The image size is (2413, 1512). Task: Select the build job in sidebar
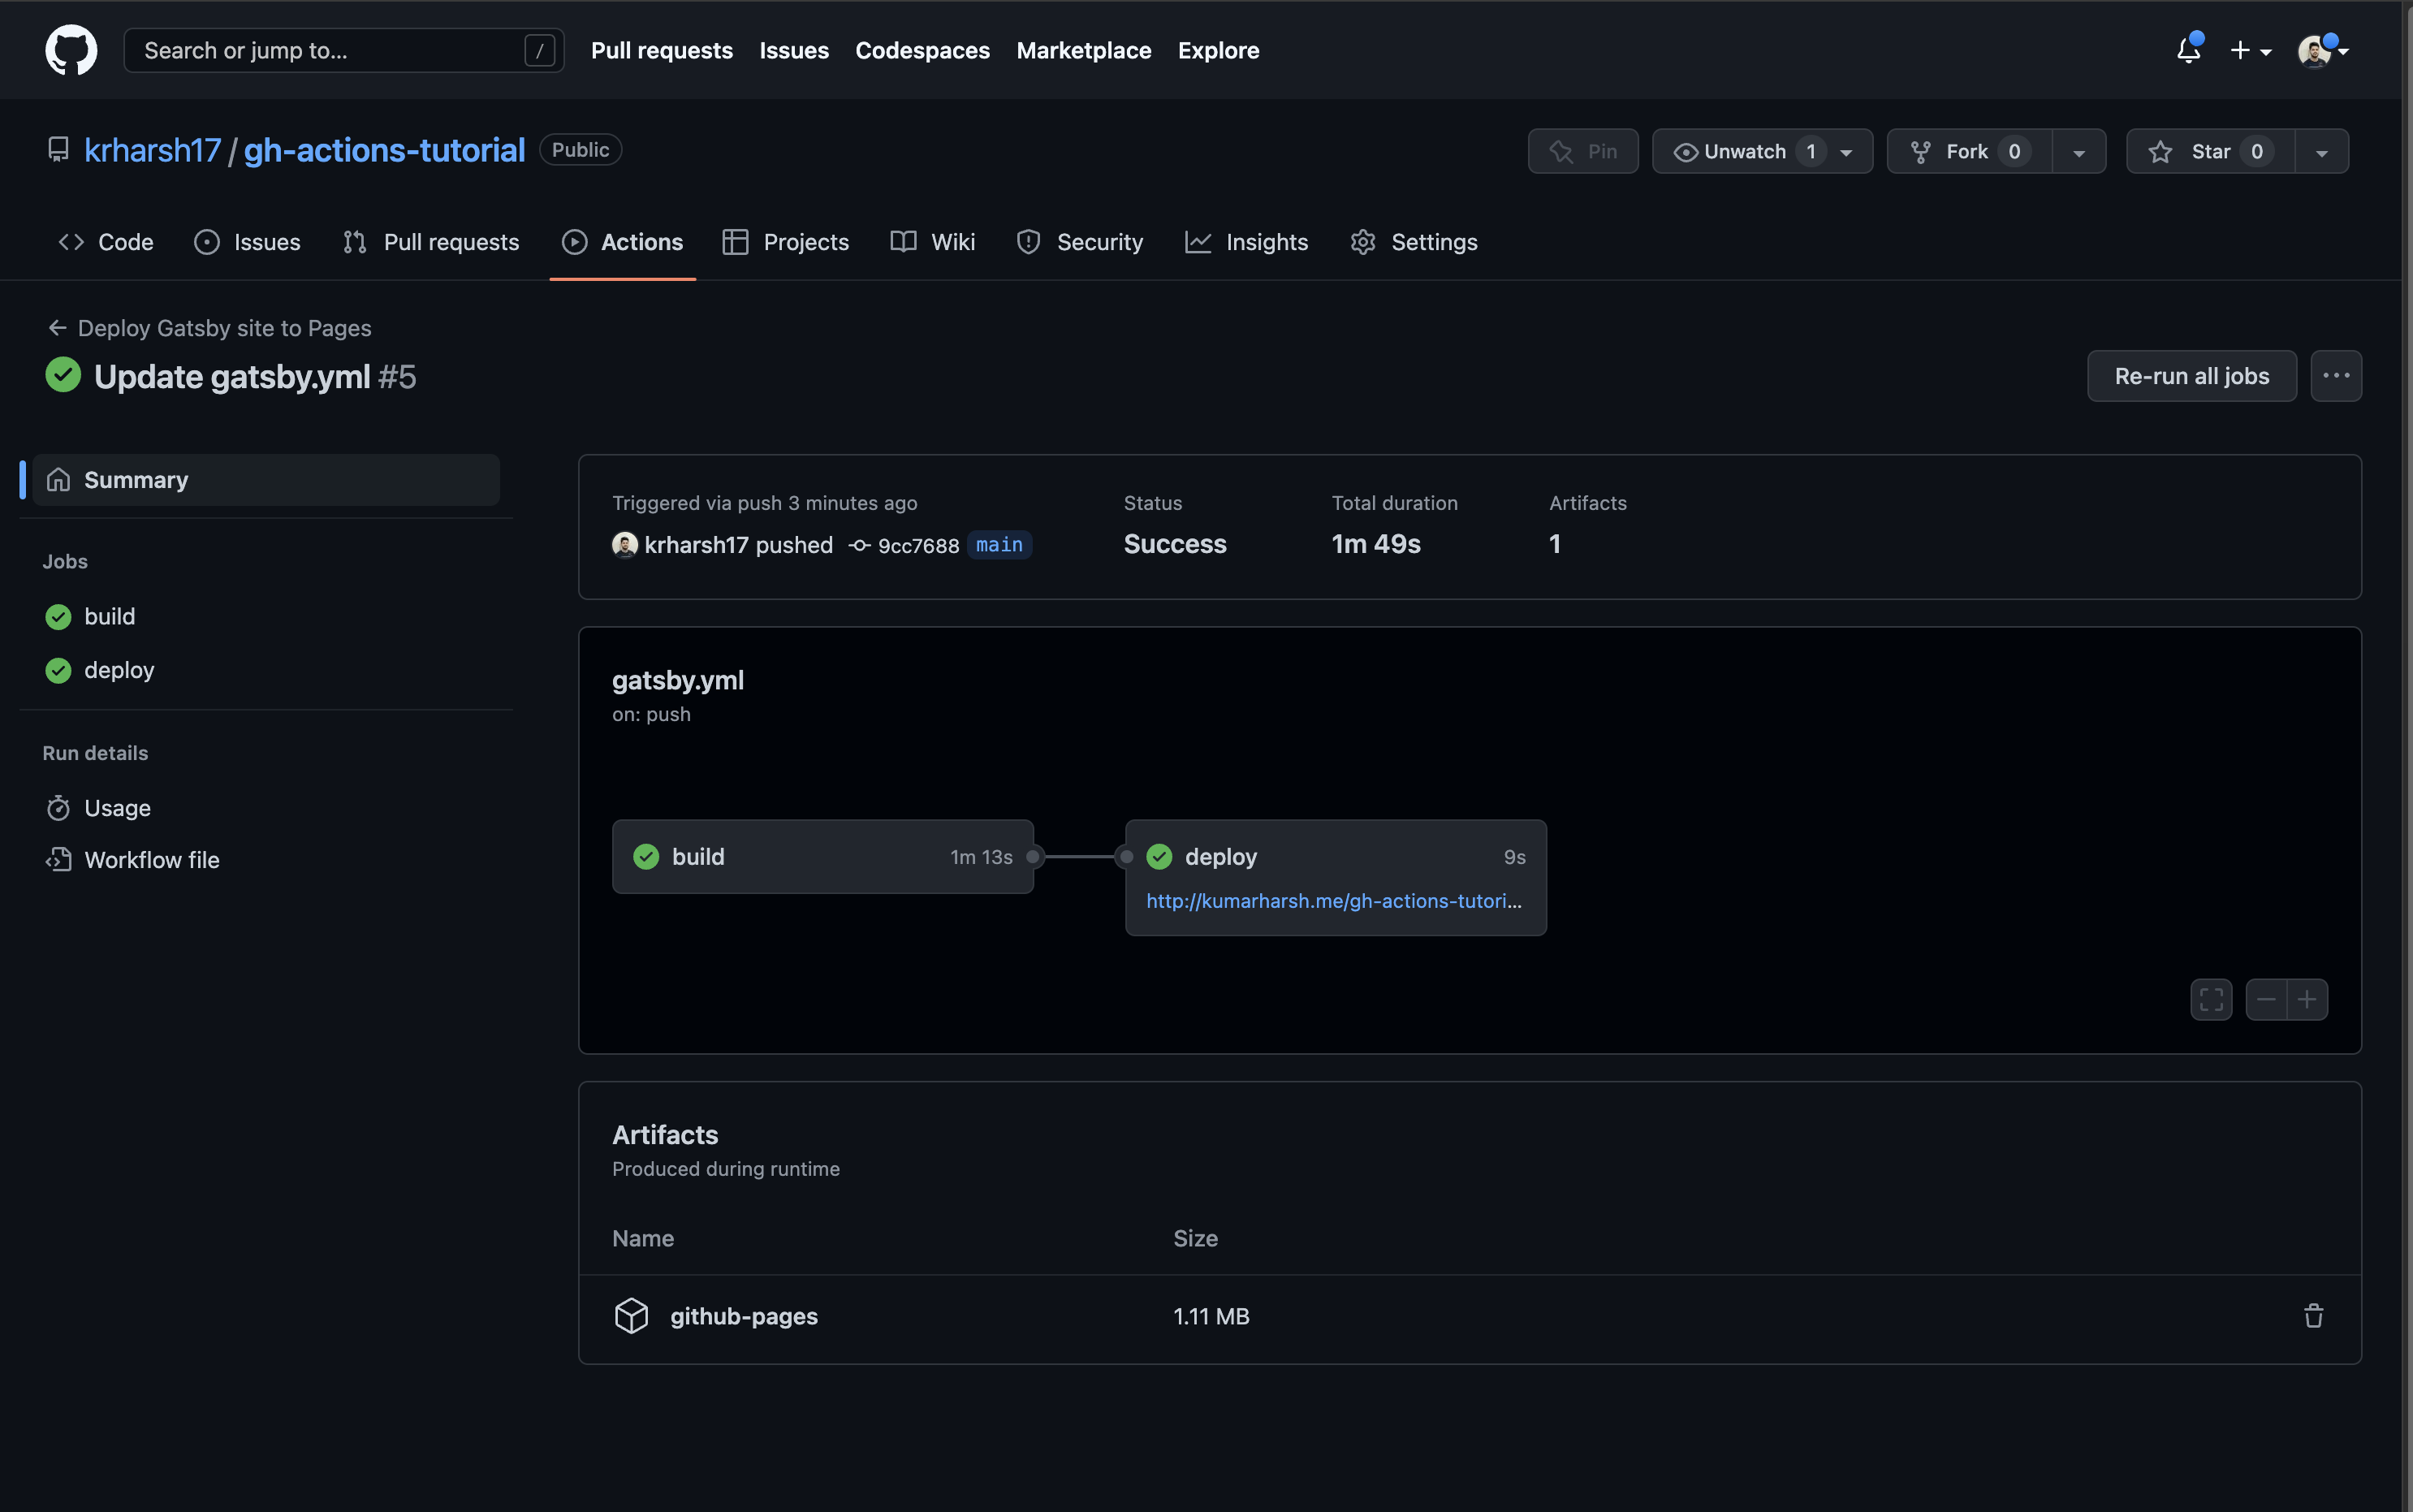pyautogui.click(x=109, y=617)
